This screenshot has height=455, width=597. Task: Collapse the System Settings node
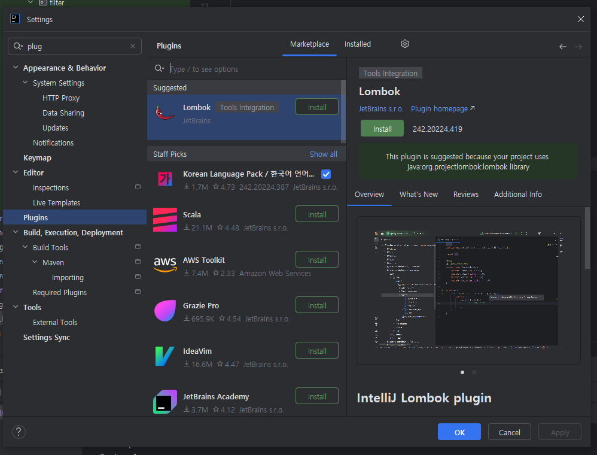25,82
